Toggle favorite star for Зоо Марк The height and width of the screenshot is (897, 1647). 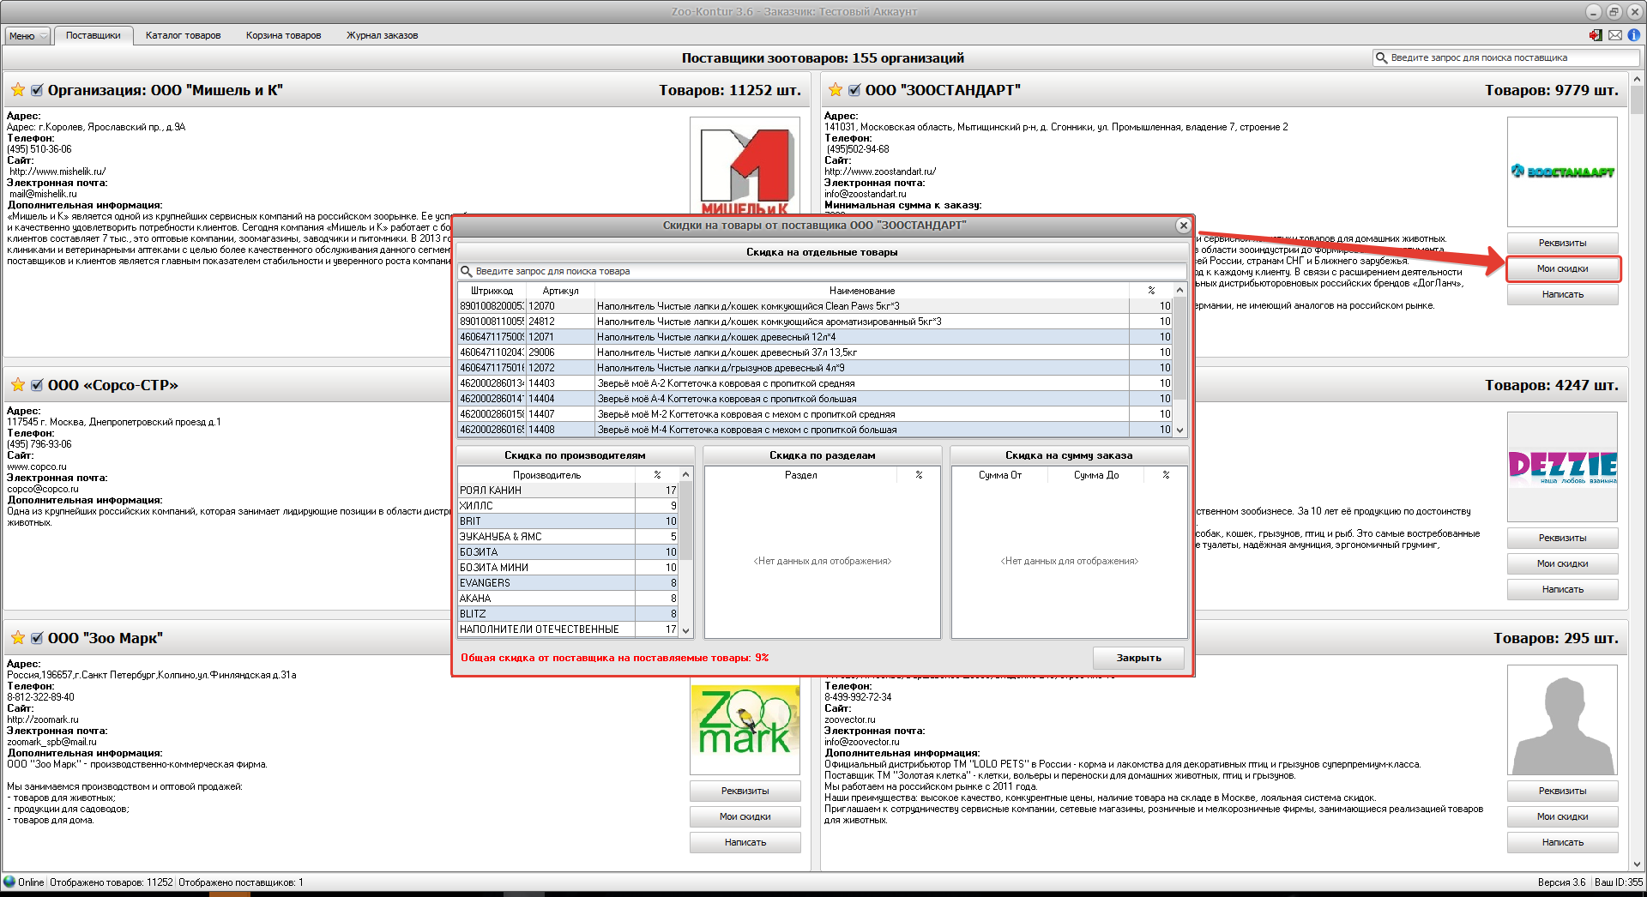click(18, 638)
